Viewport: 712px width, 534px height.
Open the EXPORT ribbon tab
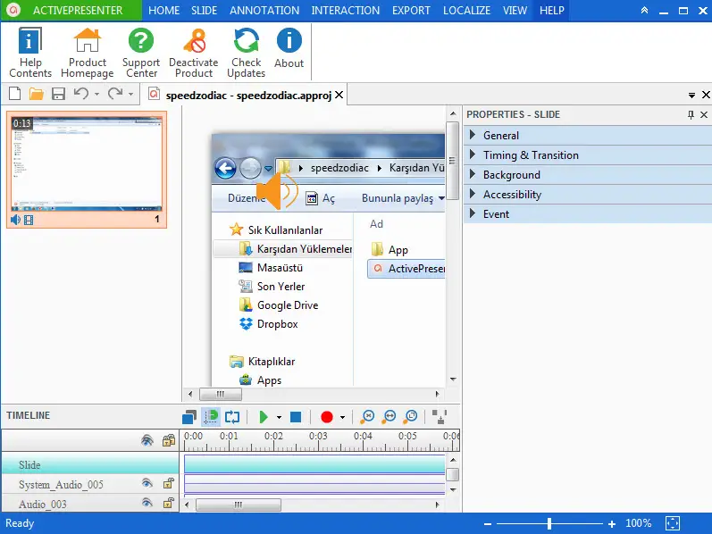coord(411,11)
